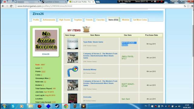
Task: Click the highlighted Type:Rider key text
Action: 129,44
